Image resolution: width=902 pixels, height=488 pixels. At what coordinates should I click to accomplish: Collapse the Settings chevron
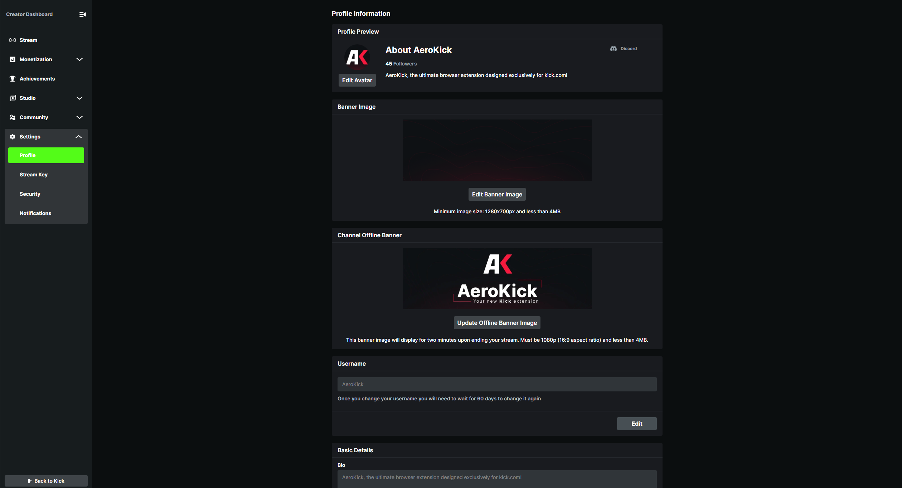(x=79, y=137)
